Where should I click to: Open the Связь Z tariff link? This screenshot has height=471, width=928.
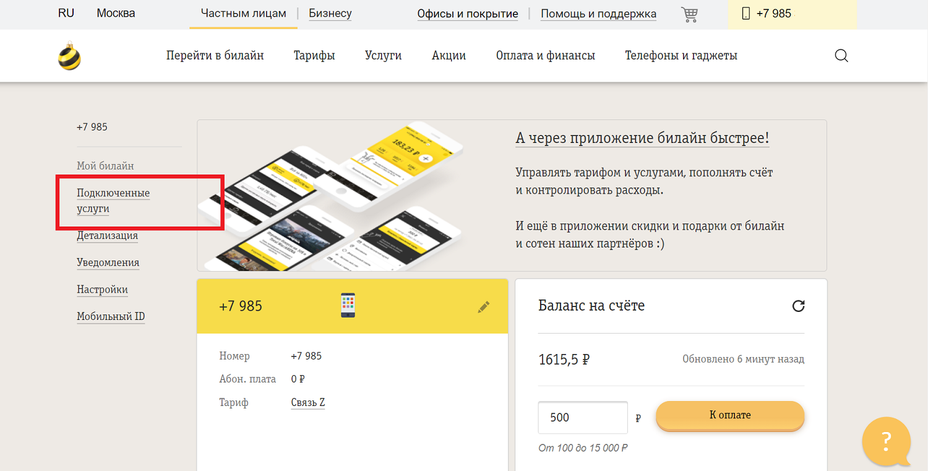[308, 402]
